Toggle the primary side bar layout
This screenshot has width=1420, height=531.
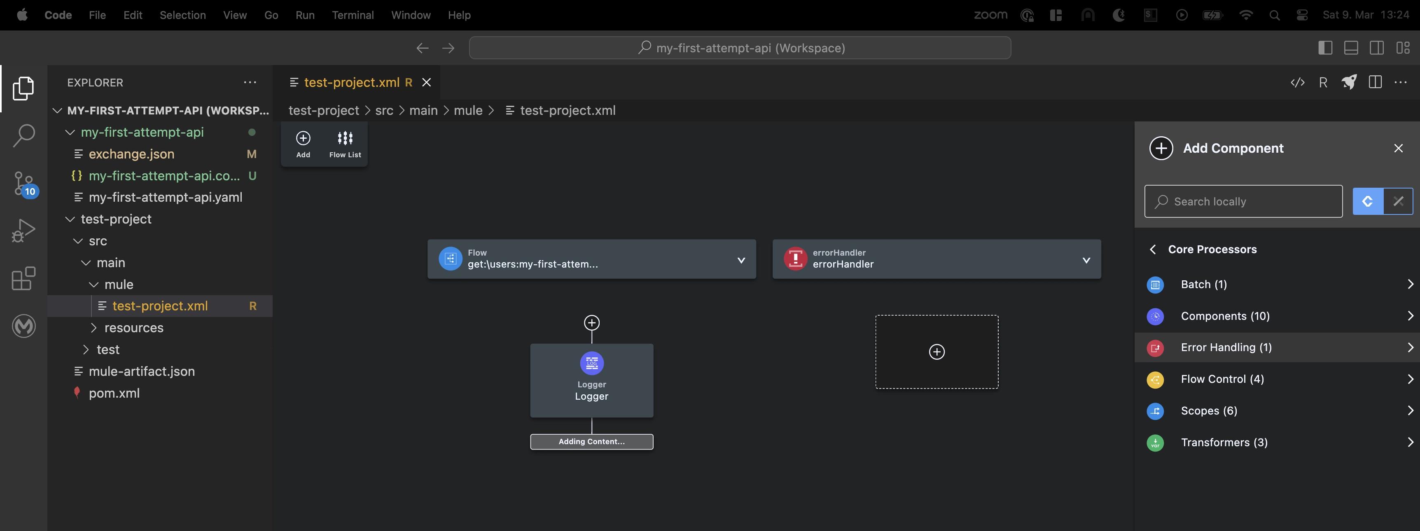[x=1325, y=48]
